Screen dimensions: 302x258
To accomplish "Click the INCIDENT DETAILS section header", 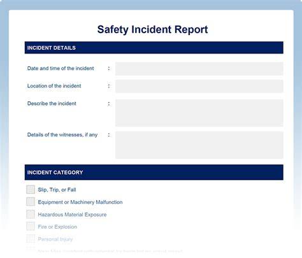I will (154, 48).
